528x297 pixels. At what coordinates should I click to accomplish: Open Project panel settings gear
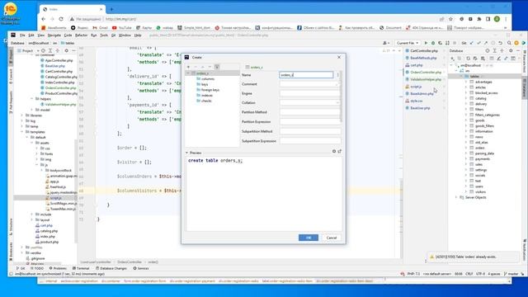pos(66,50)
